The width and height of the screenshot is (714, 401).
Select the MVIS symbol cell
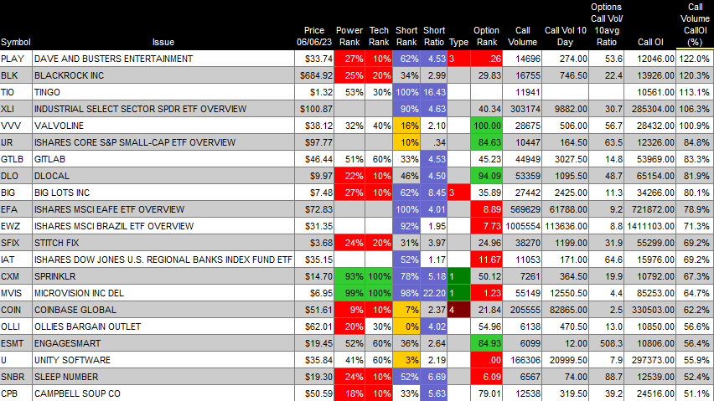point(16,293)
